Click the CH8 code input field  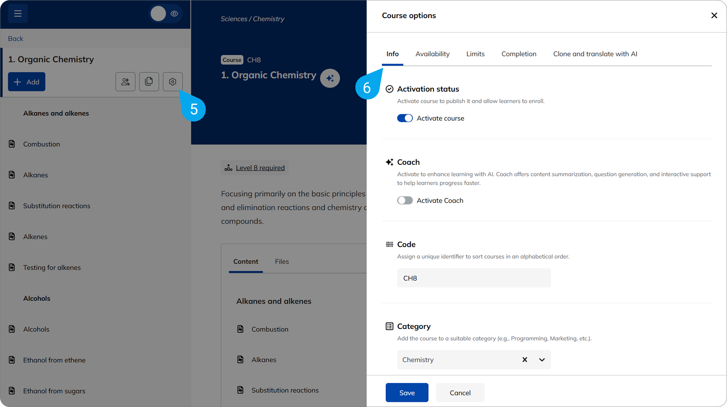(474, 278)
